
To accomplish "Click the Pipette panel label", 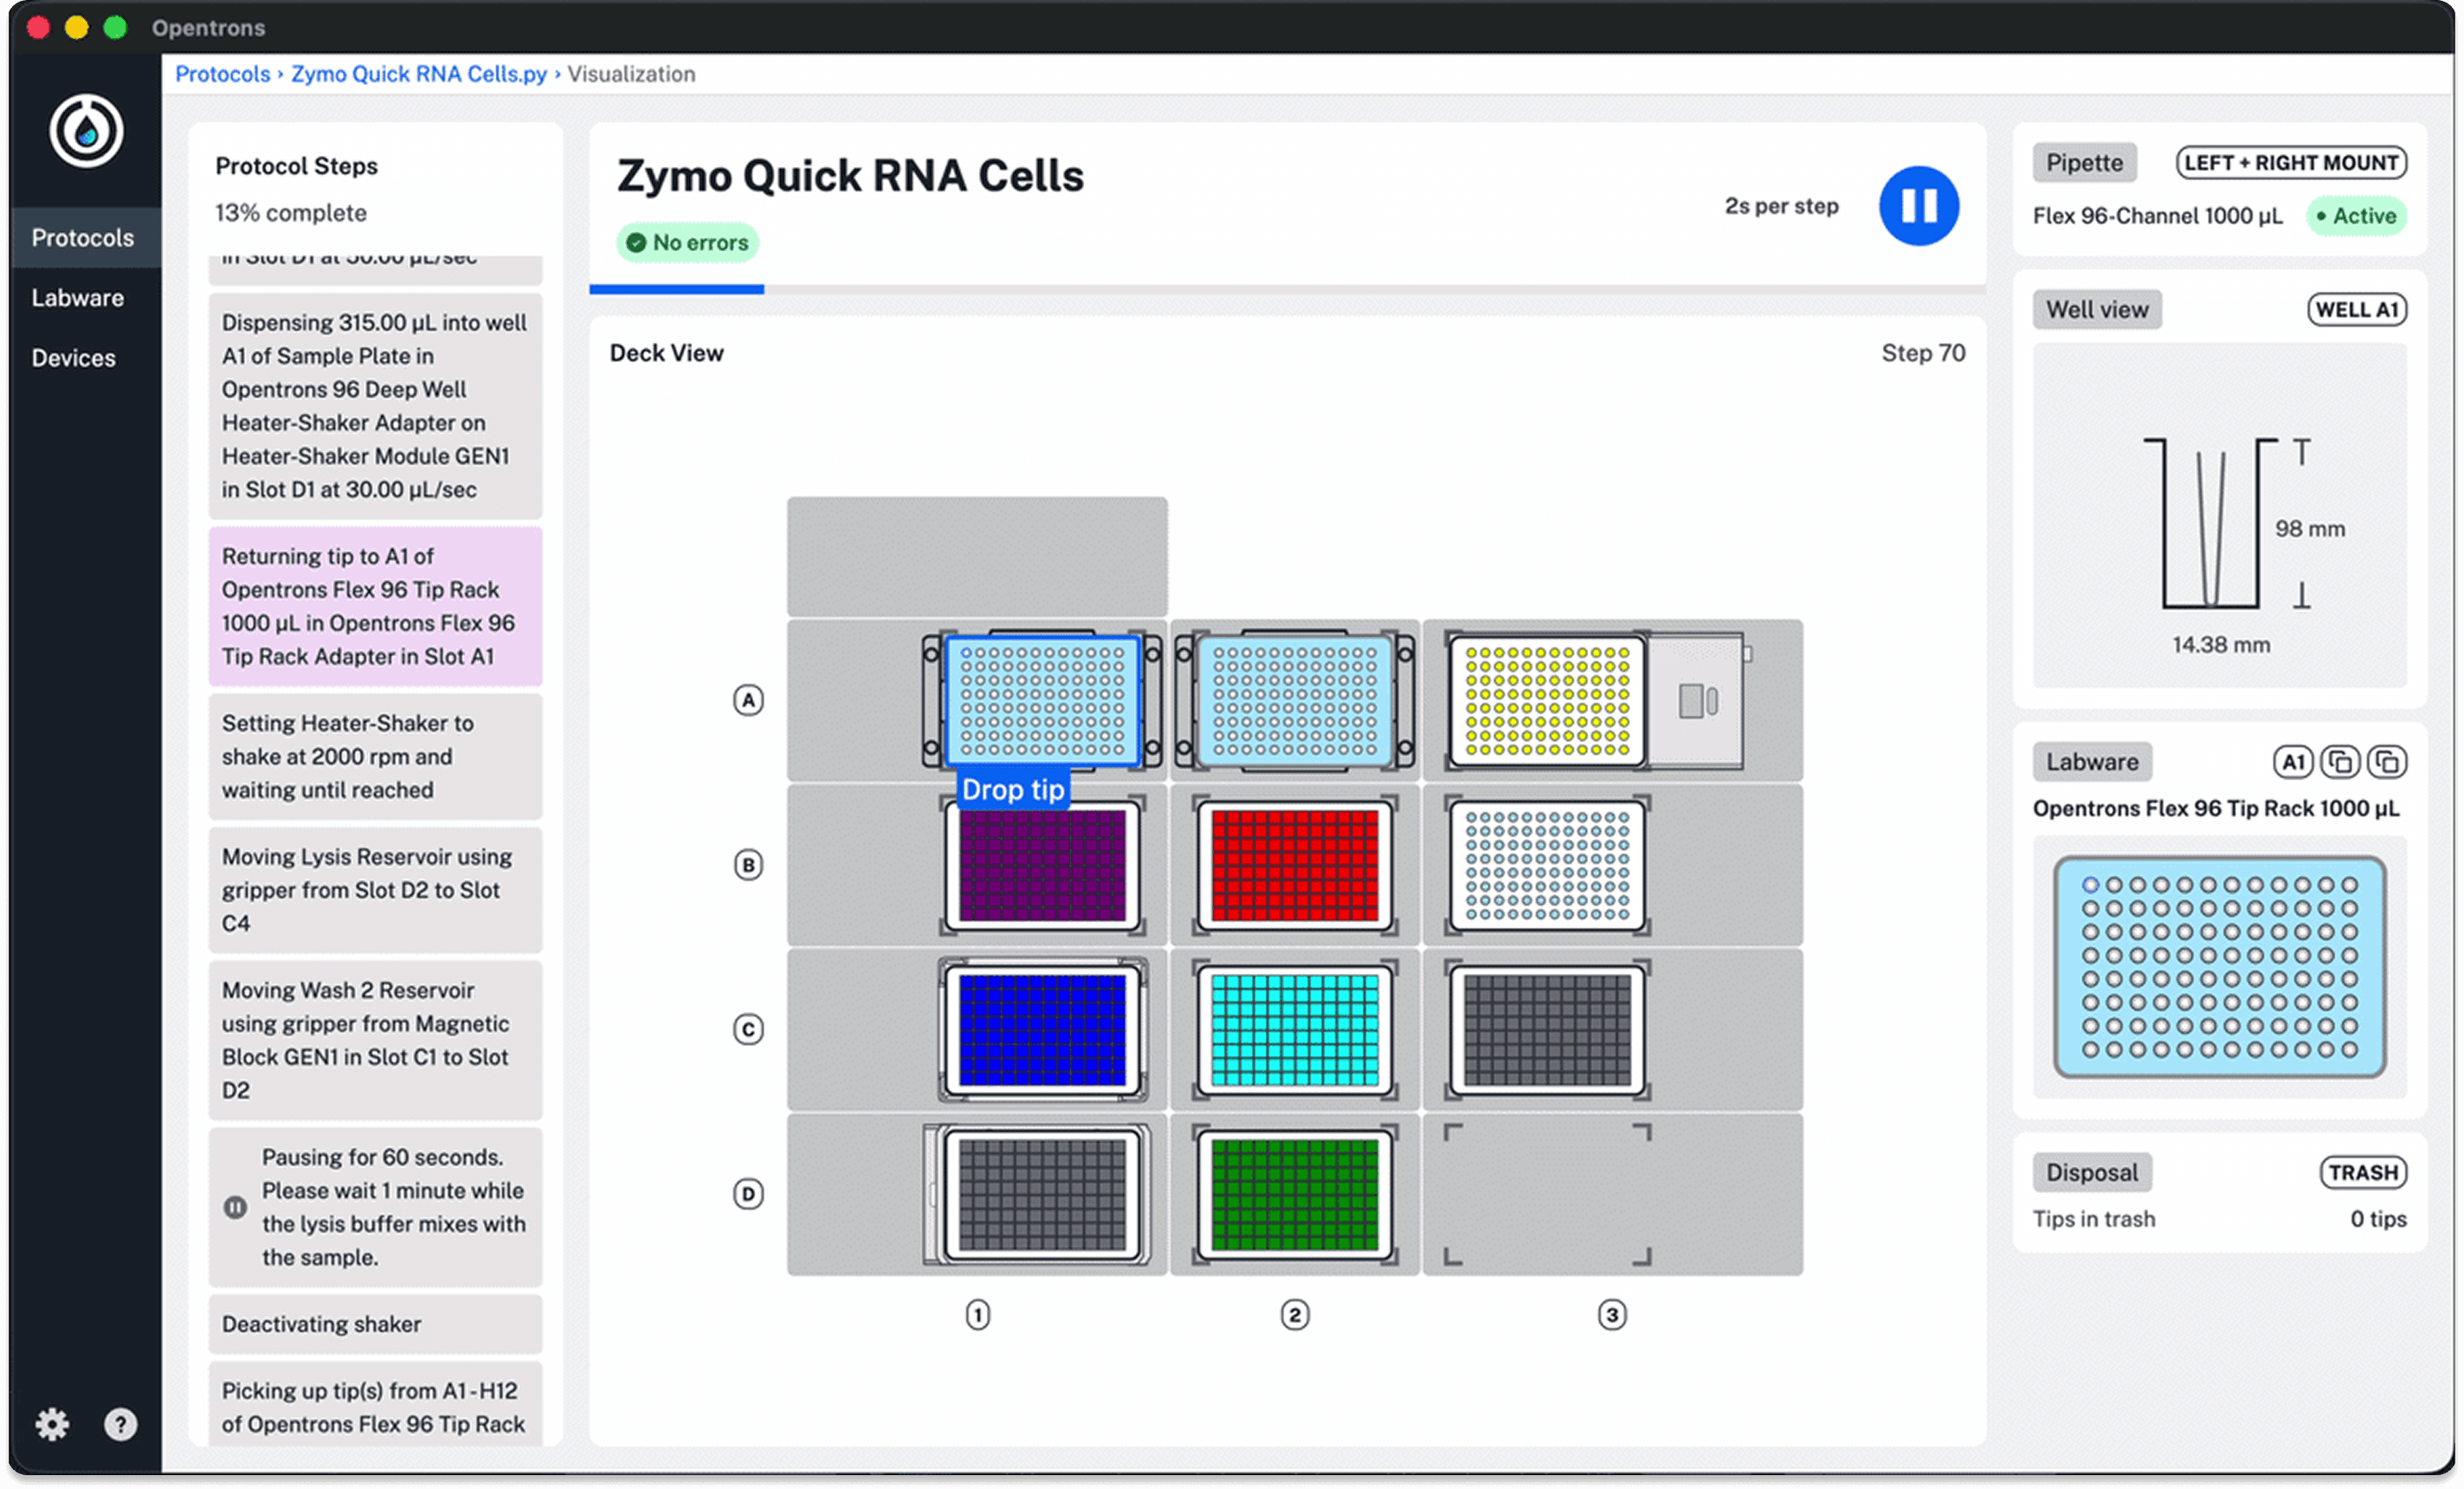I will (2084, 163).
